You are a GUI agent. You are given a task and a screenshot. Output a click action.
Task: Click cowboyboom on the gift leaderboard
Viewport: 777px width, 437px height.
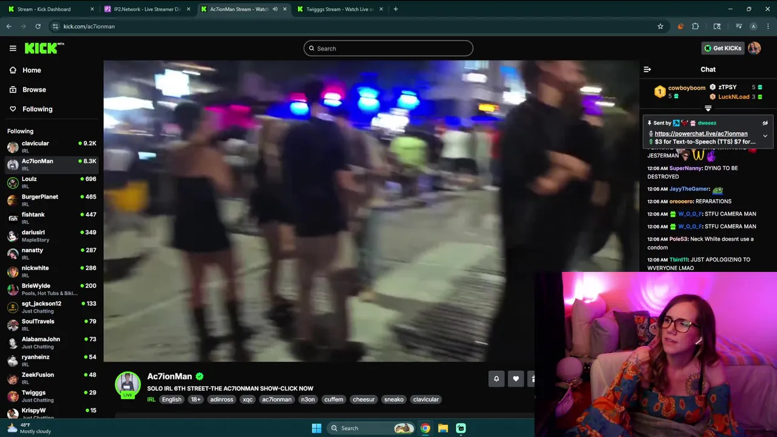[x=687, y=88]
